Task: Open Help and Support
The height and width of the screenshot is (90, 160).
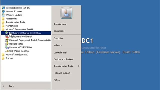Action: [62, 73]
